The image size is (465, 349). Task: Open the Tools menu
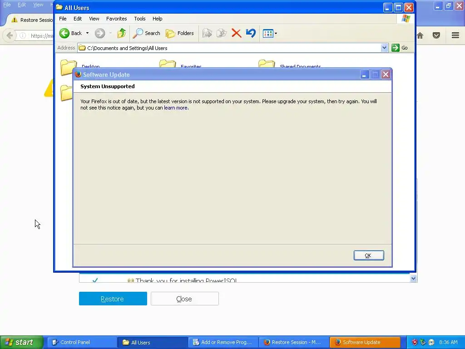140,19
